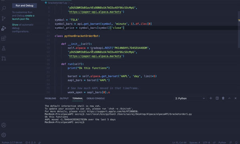Click 'week_open = aapl_bars[0].o' line
Viewport: 240px width, 144px height.
point(89,92)
